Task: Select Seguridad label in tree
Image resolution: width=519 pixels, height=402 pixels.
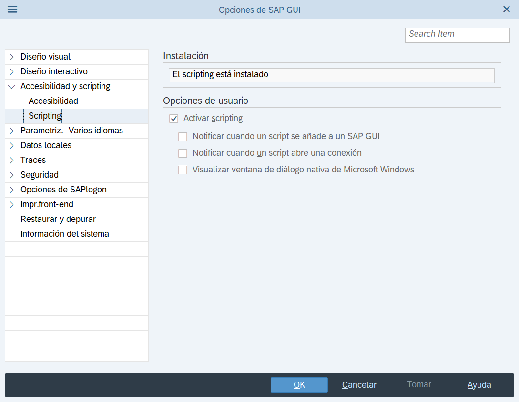Action: [40, 175]
